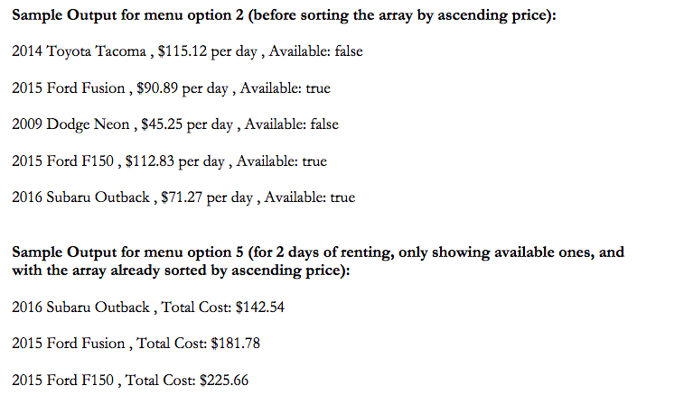Select the 2015 Ford F150 listing line
This screenshot has height=404, width=693.
click(169, 161)
